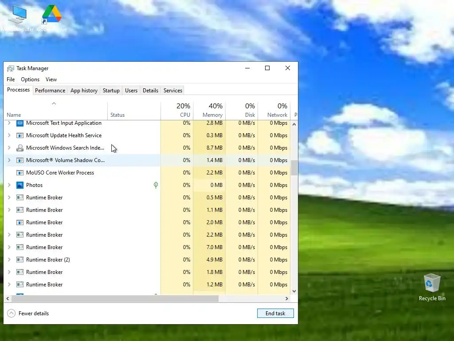The height and width of the screenshot is (341, 454).
Task: Select the Microsoft Windows Search Indexer icon
Action: tap(20, 148)
